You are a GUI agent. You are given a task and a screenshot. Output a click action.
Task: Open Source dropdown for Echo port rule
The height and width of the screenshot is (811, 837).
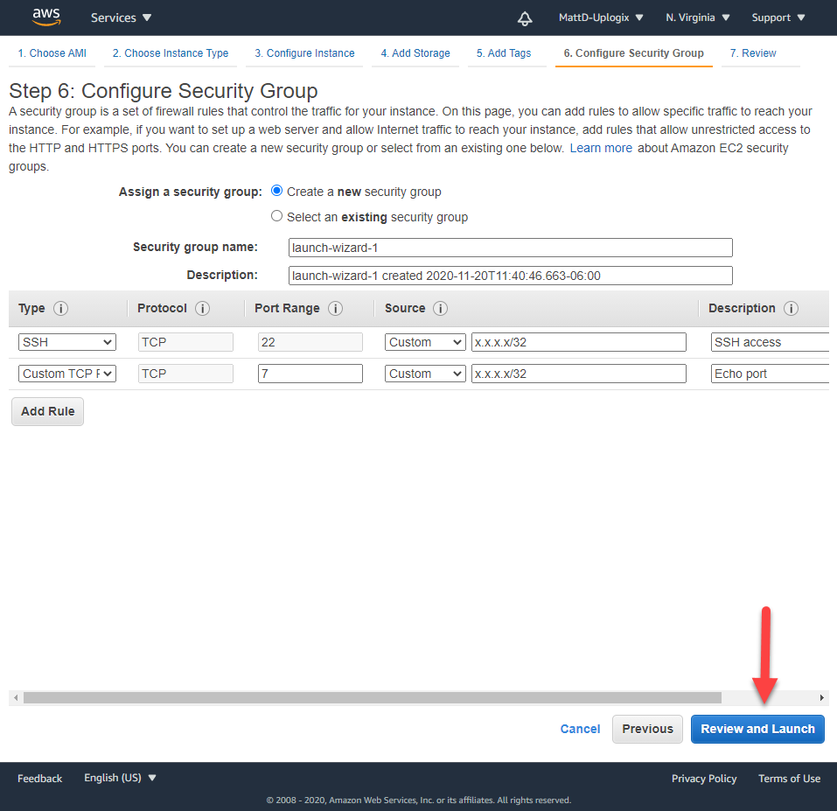click(425, 374)
